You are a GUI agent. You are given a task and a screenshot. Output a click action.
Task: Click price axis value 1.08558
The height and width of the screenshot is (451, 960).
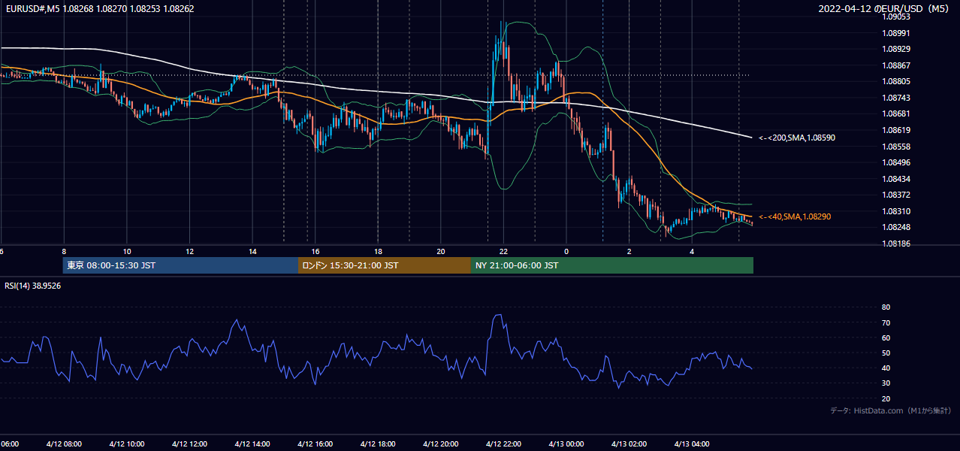click(x=895, y=147)
